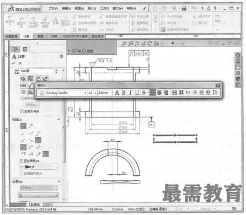Enable 应用到所有 apply to all checkbox

22,173
